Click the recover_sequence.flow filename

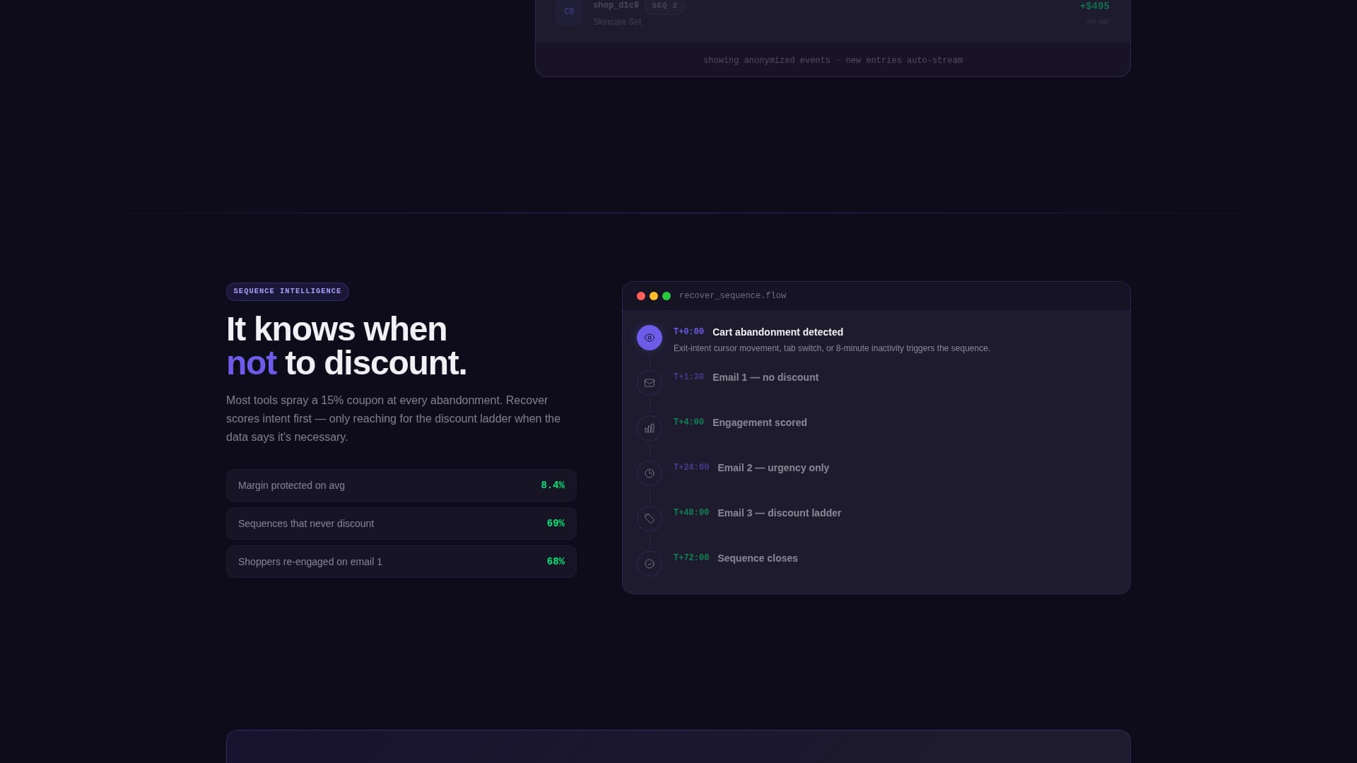(732, 296)
